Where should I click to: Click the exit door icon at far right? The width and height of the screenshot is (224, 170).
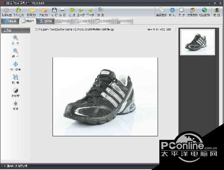coord(217,10)
